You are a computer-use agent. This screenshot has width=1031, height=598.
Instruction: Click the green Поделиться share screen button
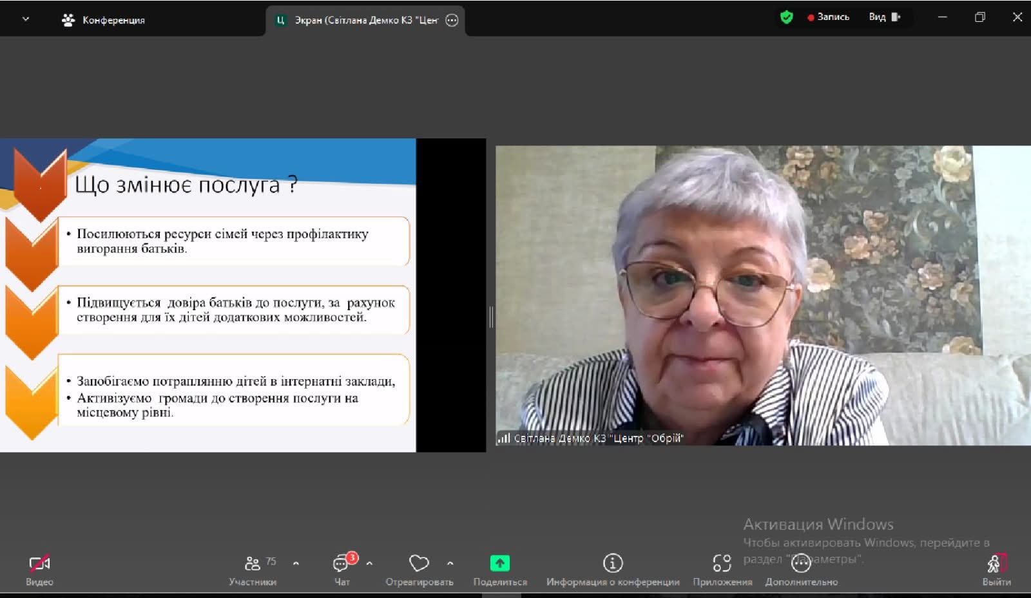(499, 563)
